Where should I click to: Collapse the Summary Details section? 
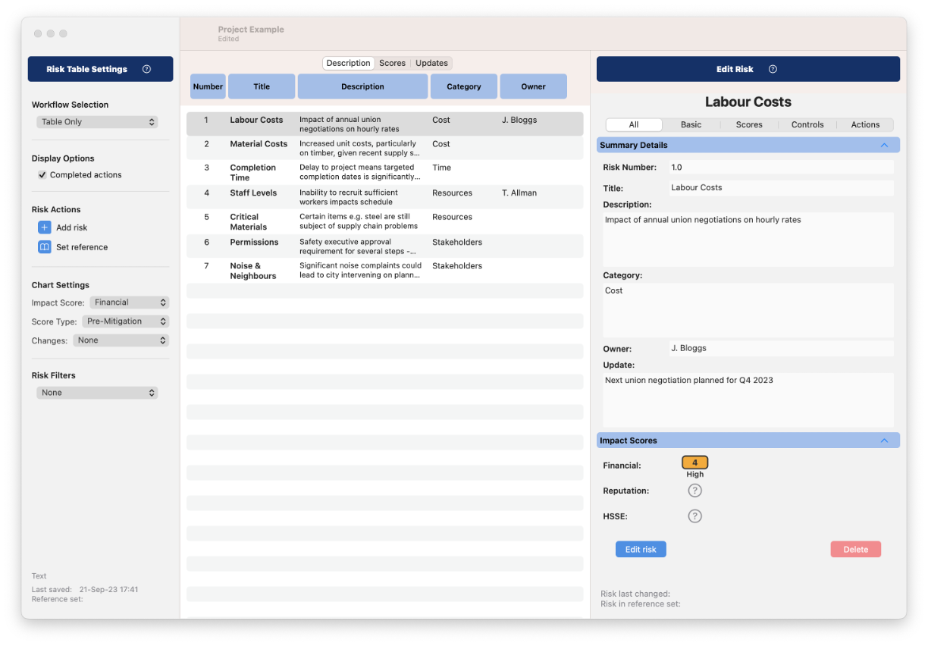883,145
